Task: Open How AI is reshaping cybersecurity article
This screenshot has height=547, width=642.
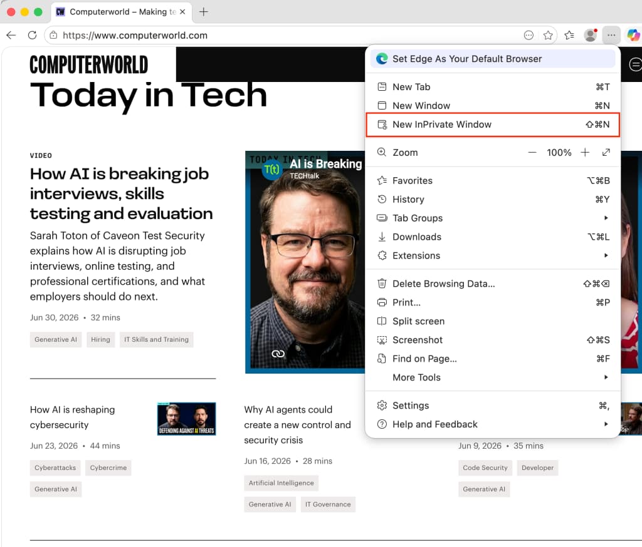Action: [73, 417]
